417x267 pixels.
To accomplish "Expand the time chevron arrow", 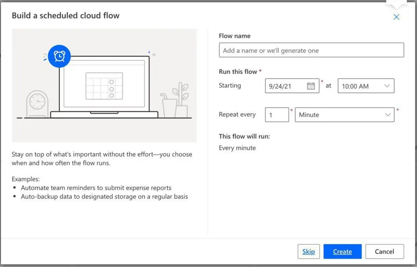I will click(387, 86).
